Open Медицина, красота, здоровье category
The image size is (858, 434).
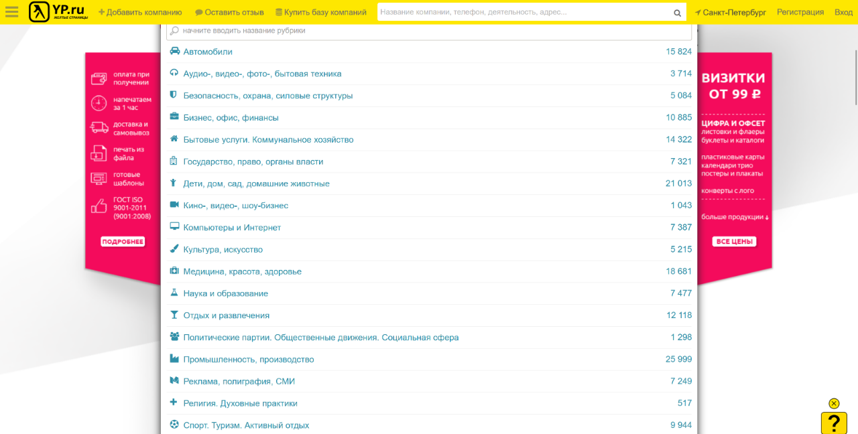[243, 271]
